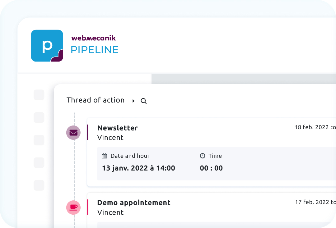336x228 pixels.
Task: Click the Thread of action heading
Action: pyautogui.click(x=96, y=100)
